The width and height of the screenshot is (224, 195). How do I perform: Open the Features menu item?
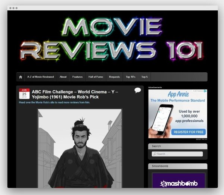[x=77, y=77]
